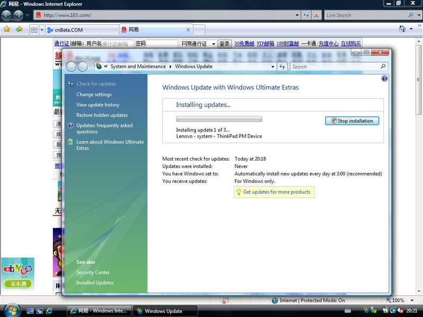The height and width of the screenshot is (317, 423).
Task: Click the pop-up blocked icon in IE status bar
Action: click(x=226, y=301)
